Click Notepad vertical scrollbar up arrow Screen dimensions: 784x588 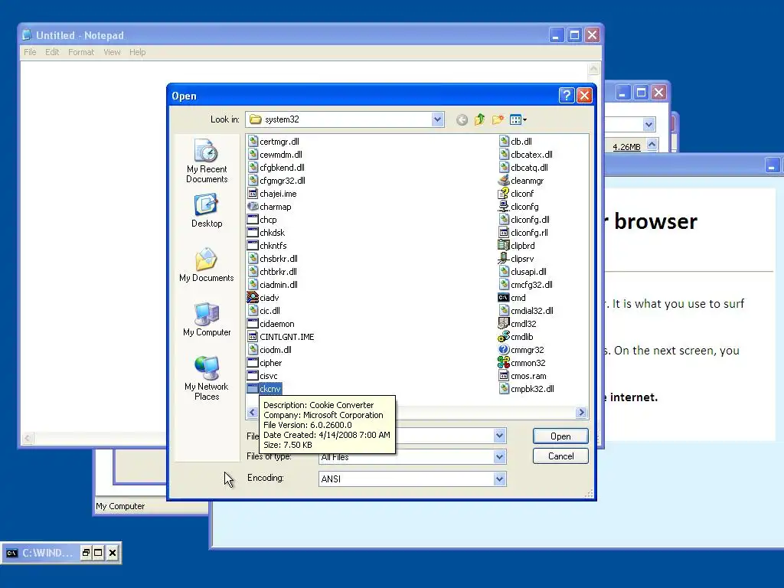(x=593, y=69)
